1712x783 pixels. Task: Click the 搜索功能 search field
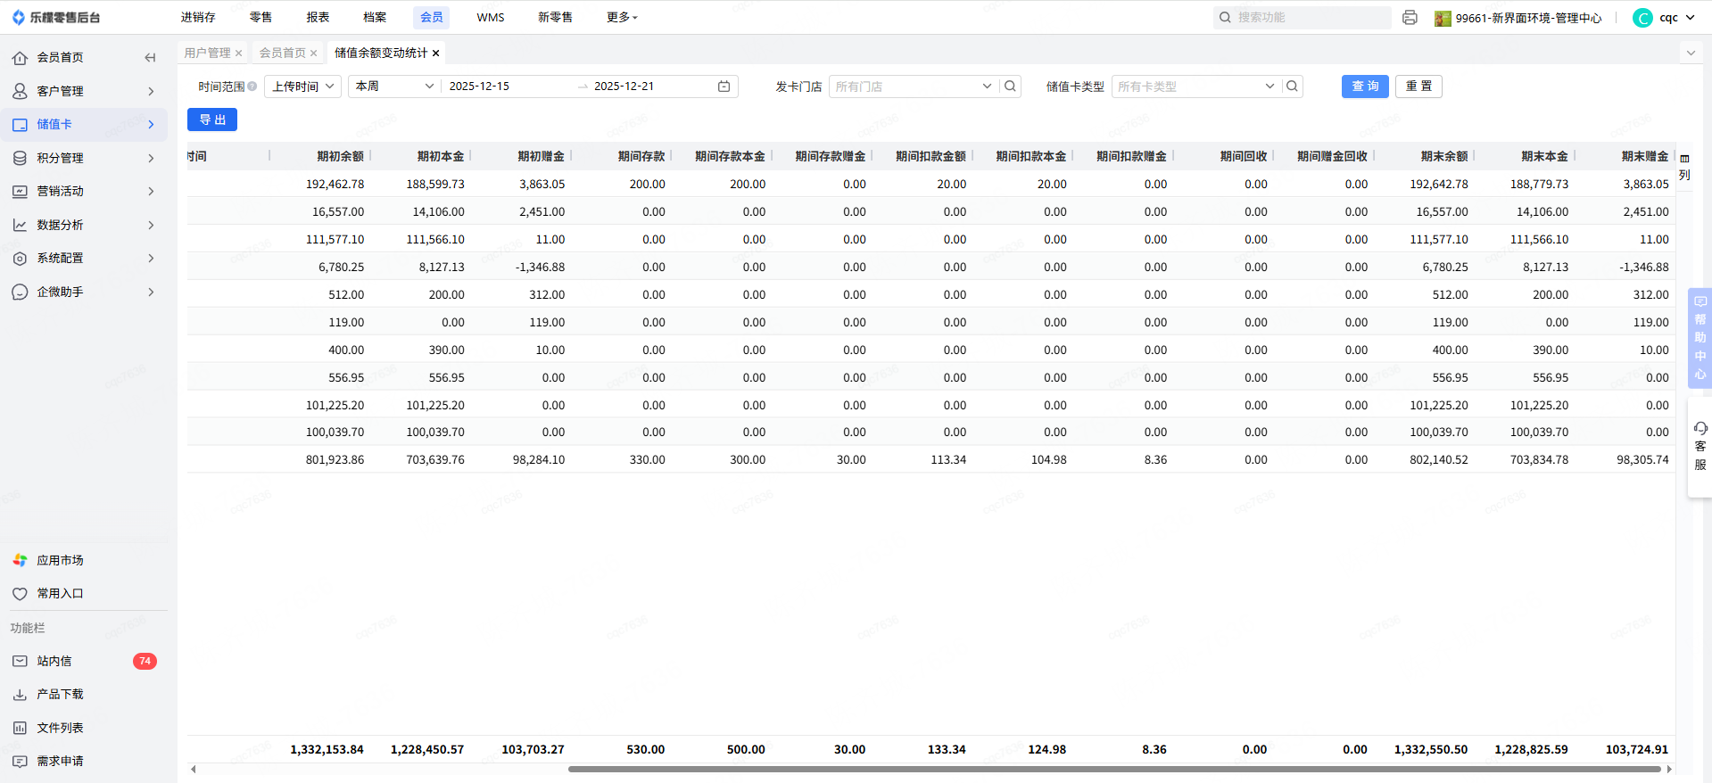[1303, 18]
